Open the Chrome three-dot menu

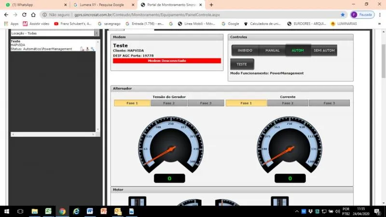pos(380,14)
